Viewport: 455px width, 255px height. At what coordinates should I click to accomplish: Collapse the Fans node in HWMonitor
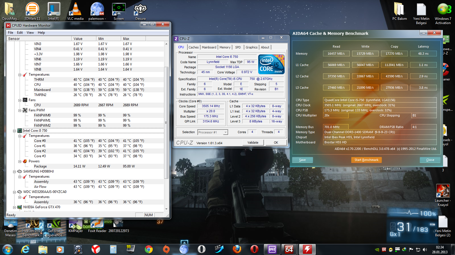[x=20, y=100]
